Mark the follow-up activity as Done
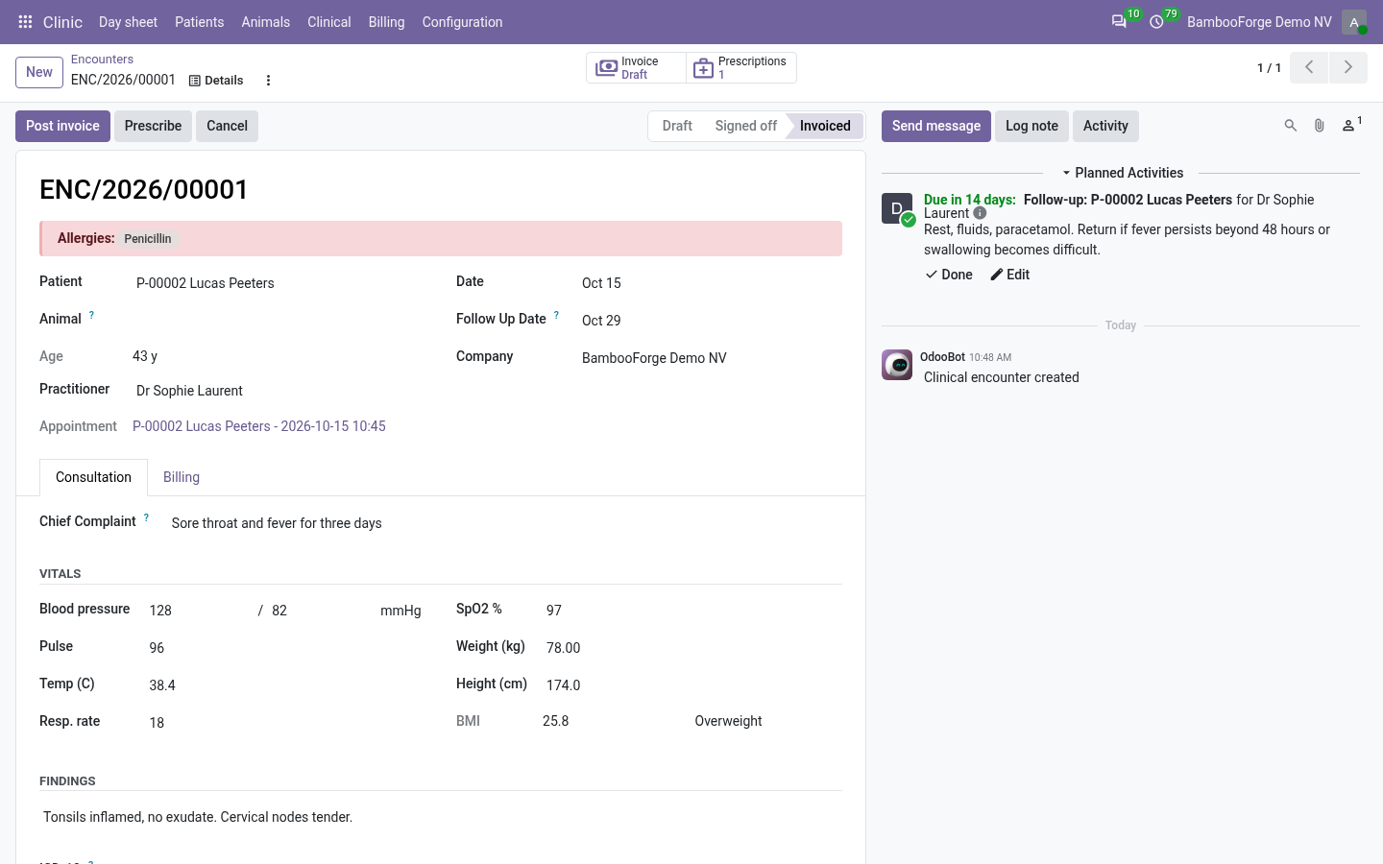1383x864 pixels. coord(949,275)
